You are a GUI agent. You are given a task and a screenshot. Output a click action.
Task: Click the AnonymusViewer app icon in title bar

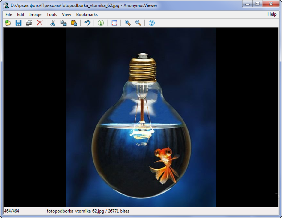click(6, 5)
